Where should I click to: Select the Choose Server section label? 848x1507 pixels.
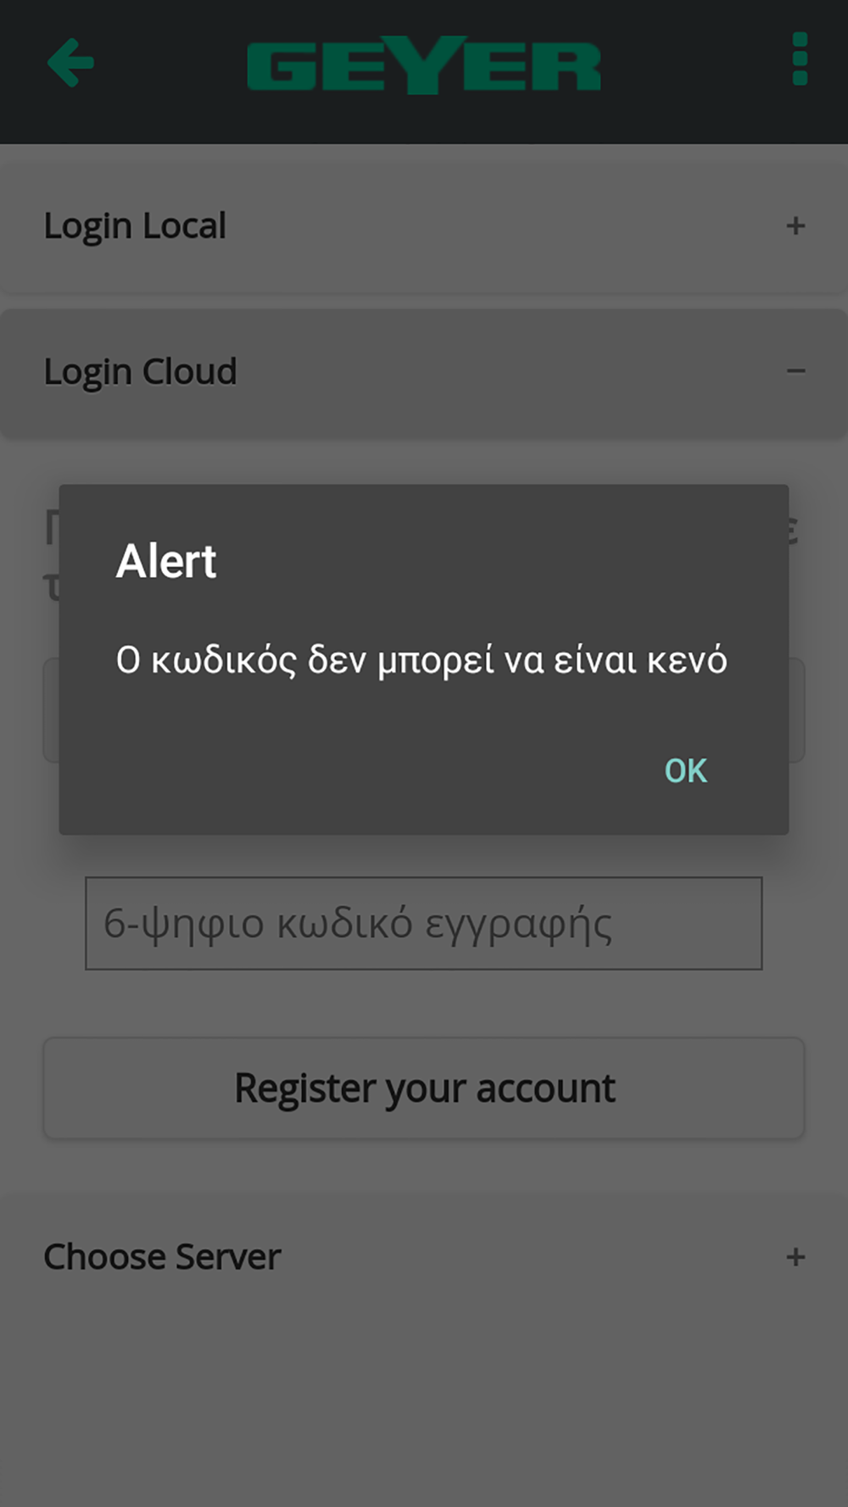(x=162, y=1257)
